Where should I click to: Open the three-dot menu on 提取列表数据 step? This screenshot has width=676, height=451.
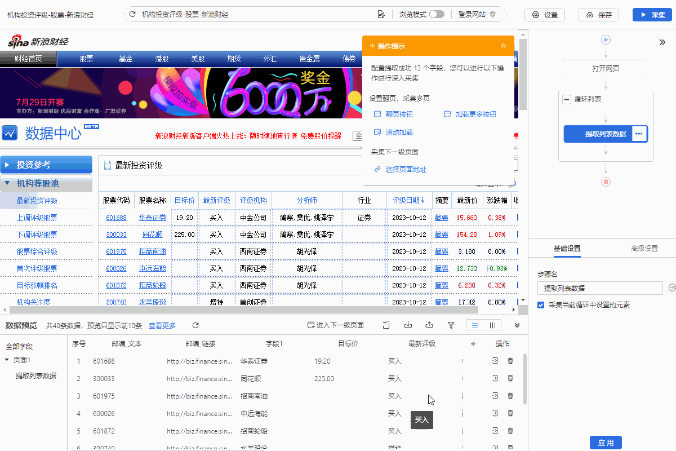point(638,134)
